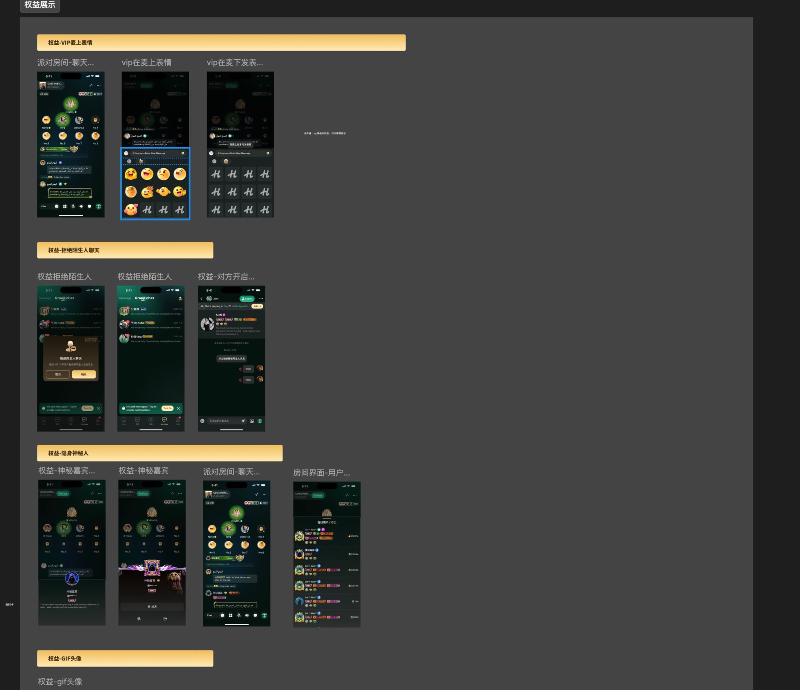Click the back arrow in the Aimi chat mockup
The image size is (800, 690).
[202, 299]
